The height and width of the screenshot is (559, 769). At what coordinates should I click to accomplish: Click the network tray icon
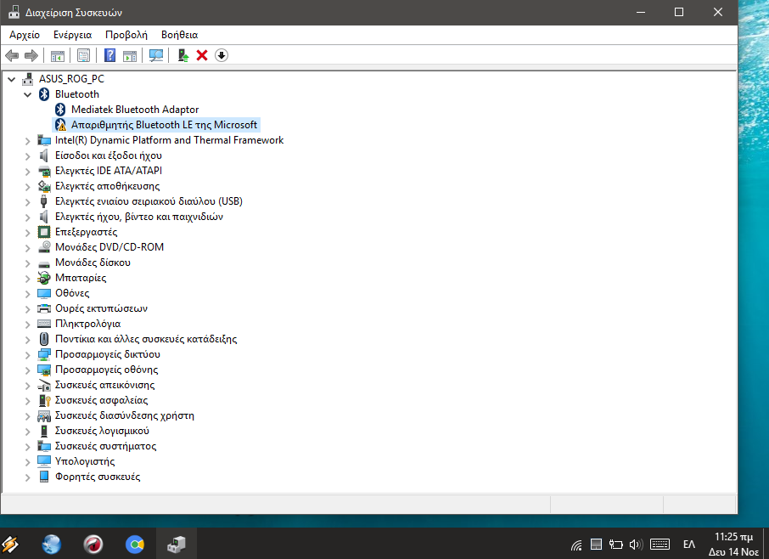[x=577, y=545]
